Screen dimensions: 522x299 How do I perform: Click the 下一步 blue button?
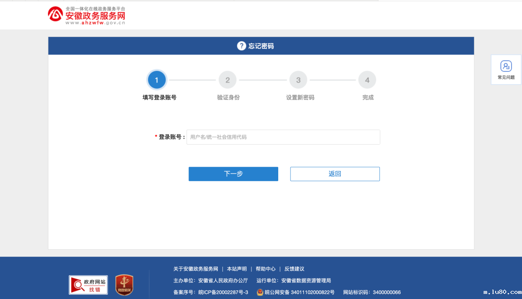[233, 174]
